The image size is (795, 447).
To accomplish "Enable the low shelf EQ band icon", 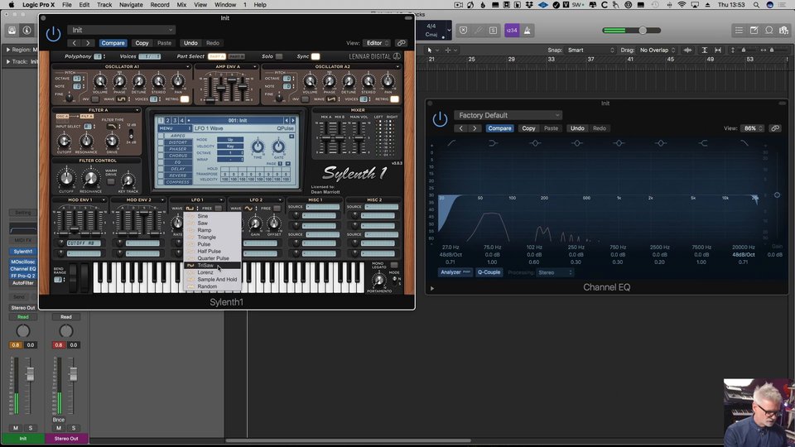I will click(x=493, y=143).
